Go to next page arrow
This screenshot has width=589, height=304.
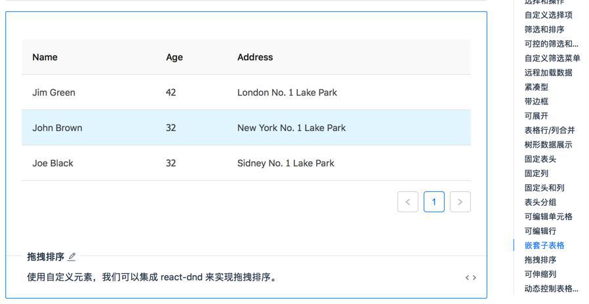[x=460, y=202]
